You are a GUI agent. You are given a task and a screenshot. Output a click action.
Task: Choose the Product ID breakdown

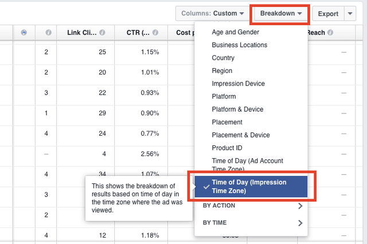[227, 148]
